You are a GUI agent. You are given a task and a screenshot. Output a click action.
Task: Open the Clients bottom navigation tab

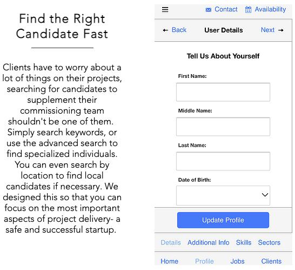click(x=271, y=261)
